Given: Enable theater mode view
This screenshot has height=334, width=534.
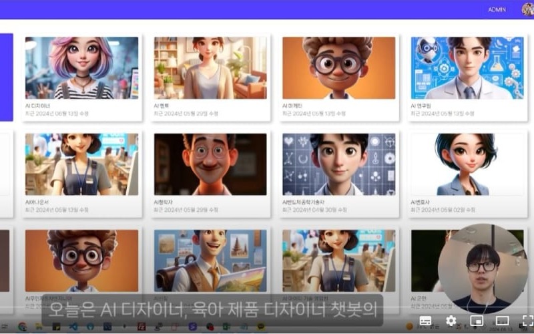Looking at the screenshot, I should click(502, 321).
